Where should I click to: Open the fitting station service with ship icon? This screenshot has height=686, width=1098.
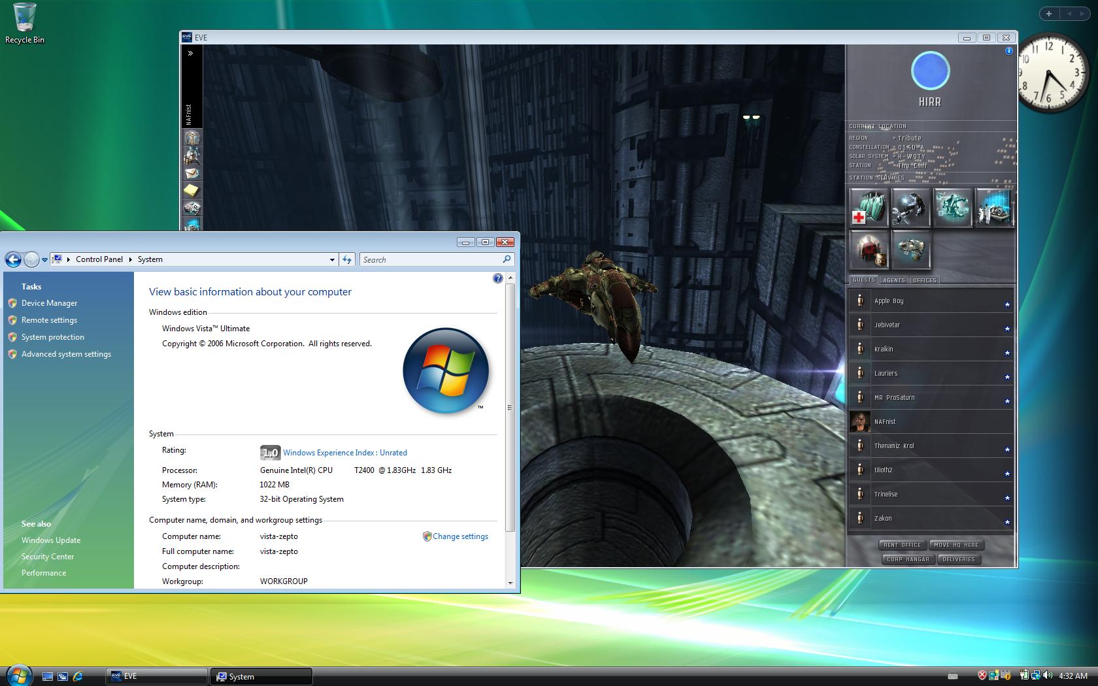(x=911, y=249)
